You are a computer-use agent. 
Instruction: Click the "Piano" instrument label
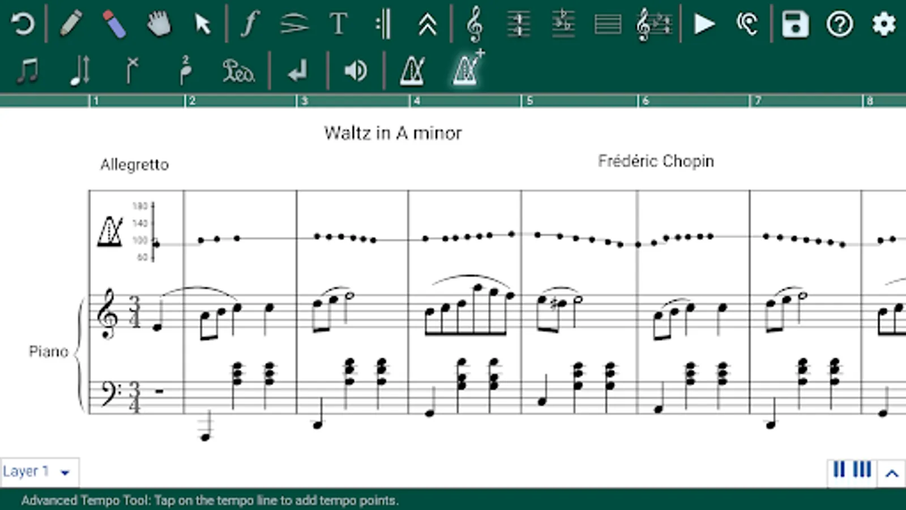[x=49, y=351]
